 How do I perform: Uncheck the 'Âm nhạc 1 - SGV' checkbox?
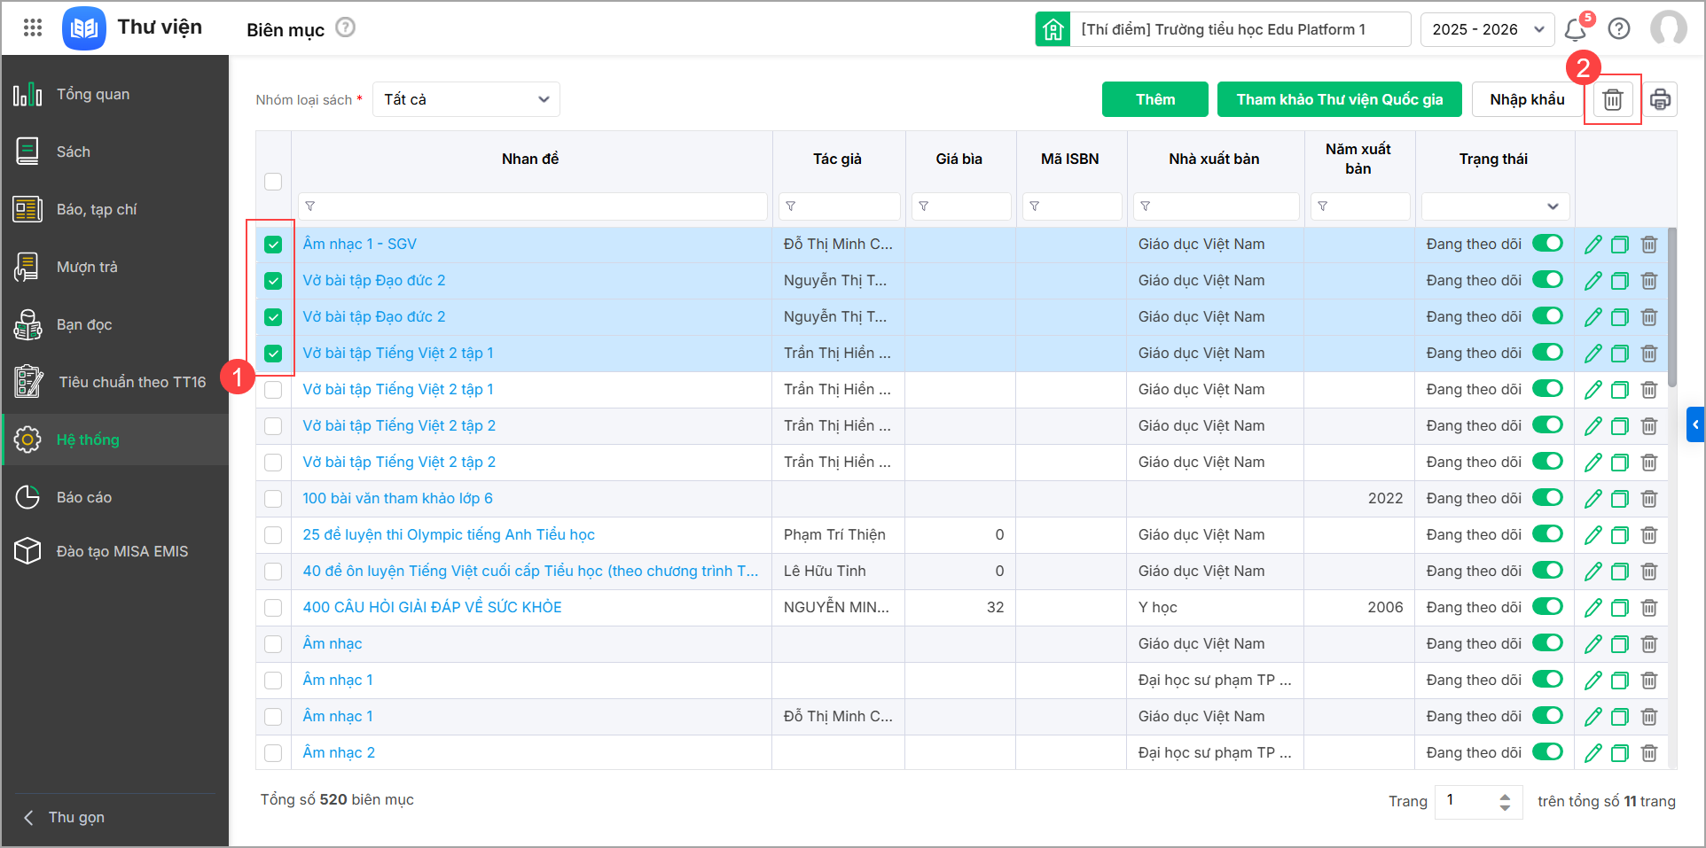point(273,245)
